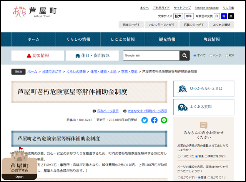
Task: Click the Google search input field
Action: click(151, 55)
